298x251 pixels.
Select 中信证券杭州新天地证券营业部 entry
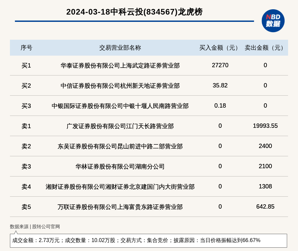pos(120,86)
